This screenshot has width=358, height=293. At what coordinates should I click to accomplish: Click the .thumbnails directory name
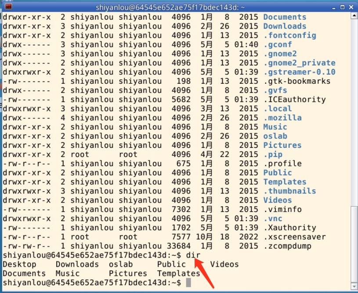pyautogui.click(x=289, y=191)
